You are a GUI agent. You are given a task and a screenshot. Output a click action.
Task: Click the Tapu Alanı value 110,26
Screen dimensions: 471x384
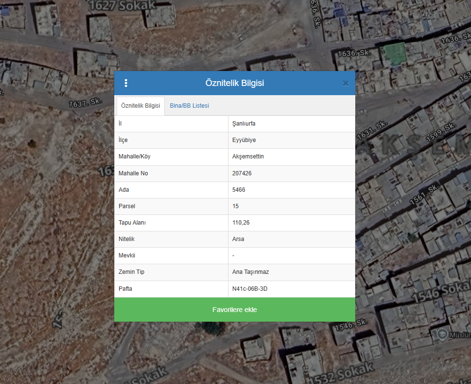tap(241, 223)
